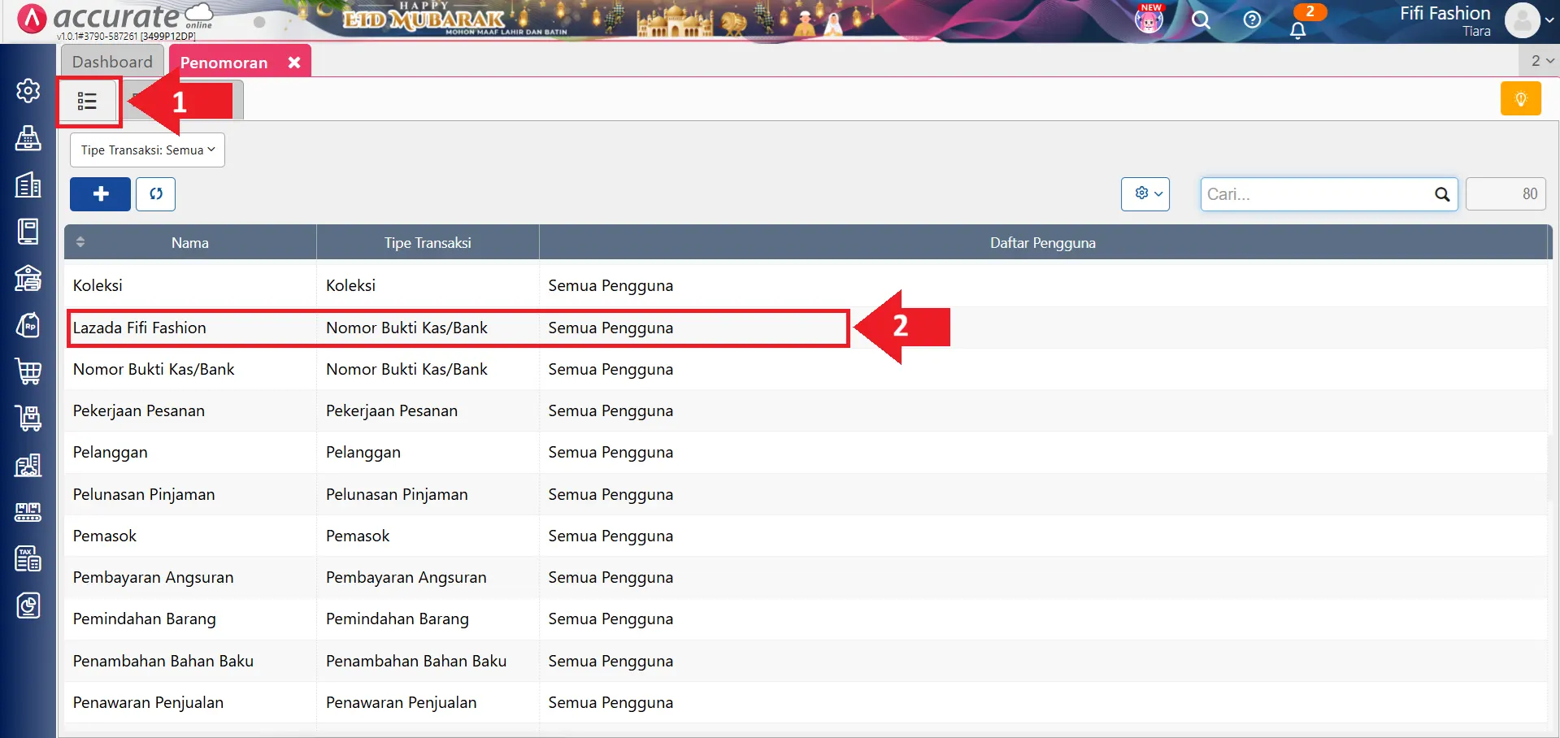Click the notification bell icon
Screen dimensions: 1560x738
[1297, 31]
